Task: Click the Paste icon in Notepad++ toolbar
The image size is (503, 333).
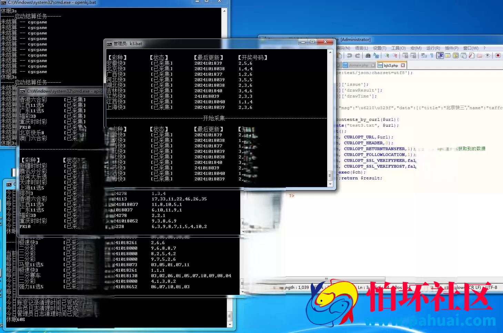Action: pyautogui.click(x=340, y=55)
